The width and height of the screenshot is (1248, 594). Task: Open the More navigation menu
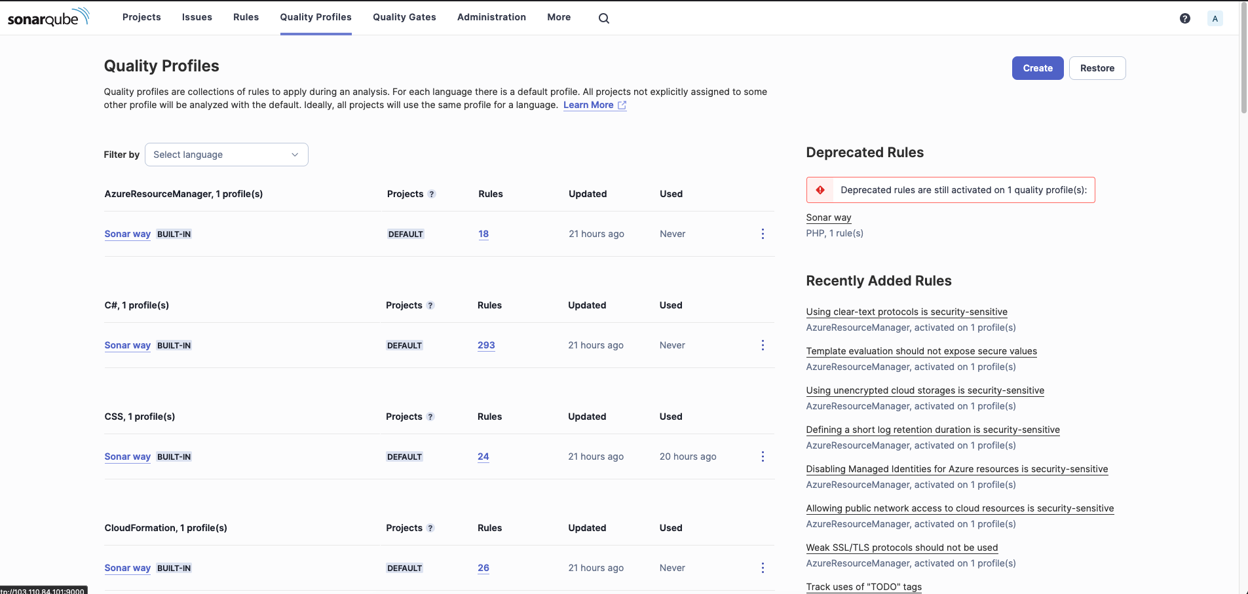558,17
